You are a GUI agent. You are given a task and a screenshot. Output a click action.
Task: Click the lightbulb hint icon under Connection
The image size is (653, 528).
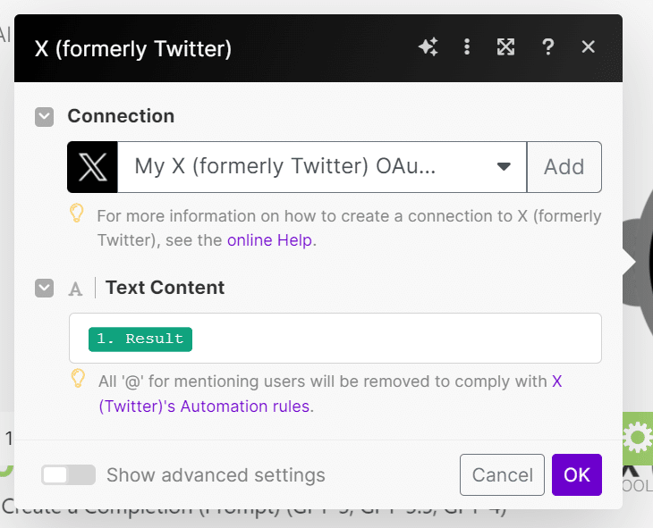coord(77,213)
